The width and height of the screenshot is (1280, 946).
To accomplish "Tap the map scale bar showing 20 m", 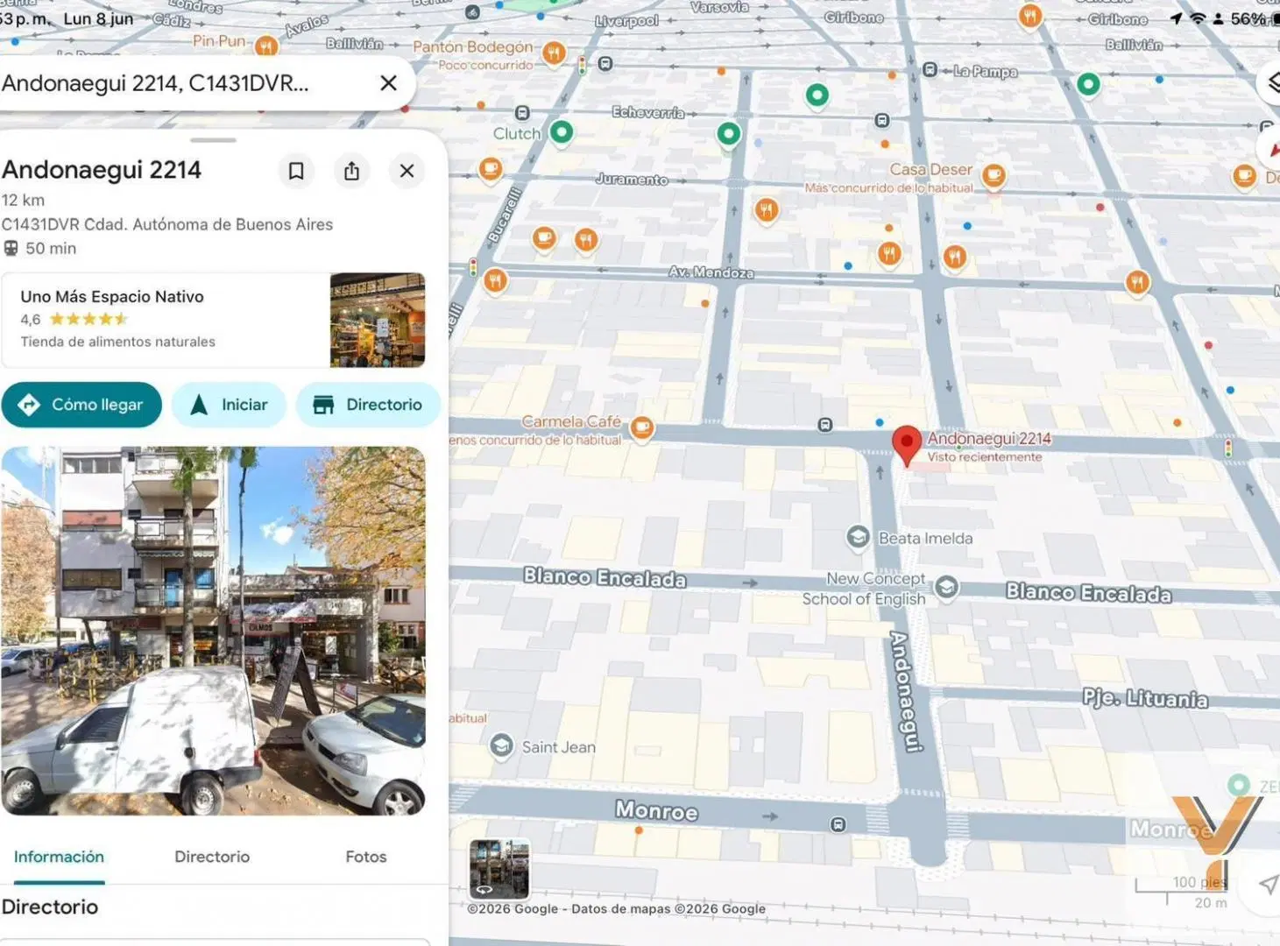I will click(1182, 892).
